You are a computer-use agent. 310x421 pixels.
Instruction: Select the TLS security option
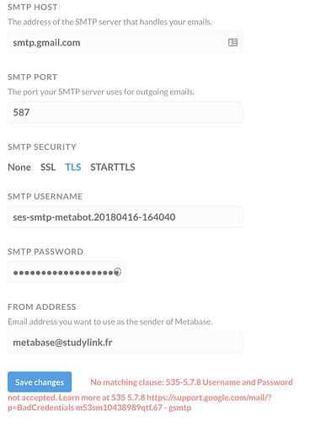(x=73, y=168)
